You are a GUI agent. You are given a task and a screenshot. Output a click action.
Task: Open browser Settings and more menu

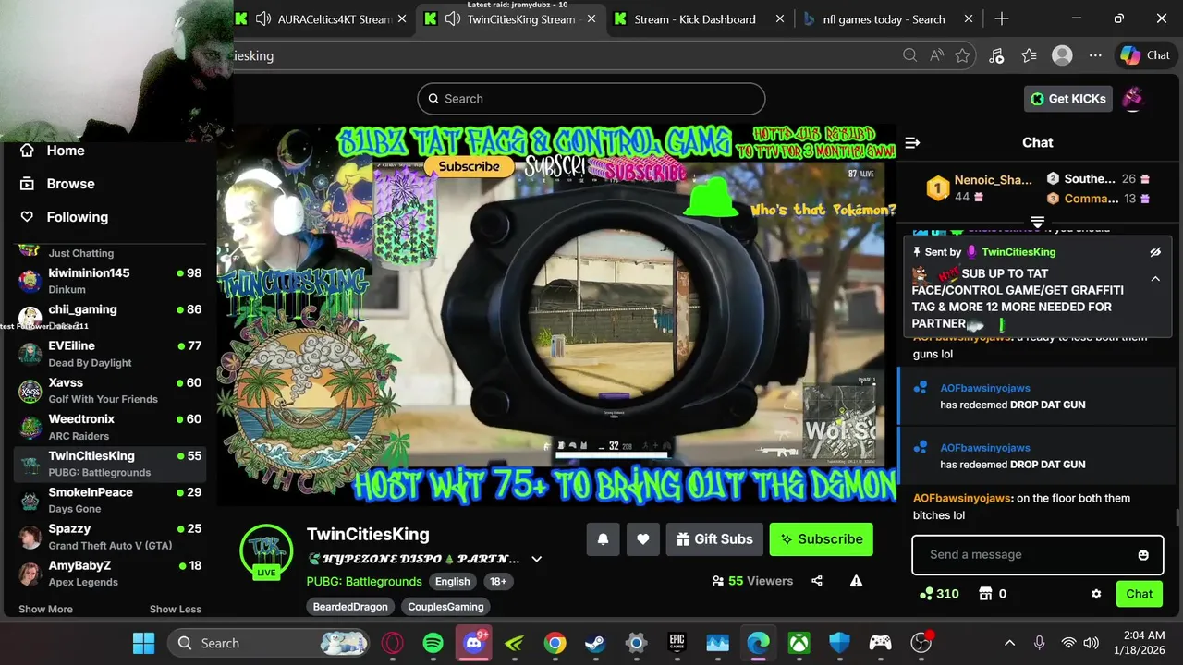pyautogui.click(x=1095, y=55)
